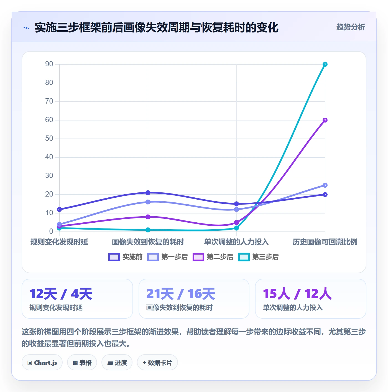This screenshot has width=388, height=392.
Task: Select the 第一步后 point at value 25
Action: tap(325, 185)
